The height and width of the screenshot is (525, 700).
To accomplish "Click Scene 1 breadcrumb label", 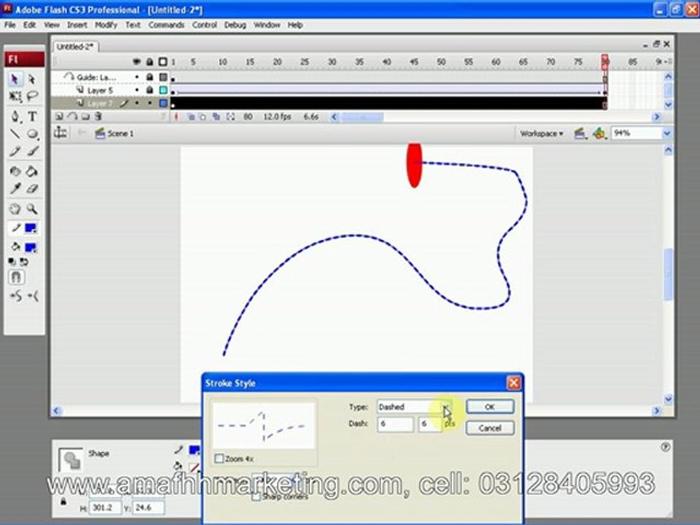I will 120,133.
